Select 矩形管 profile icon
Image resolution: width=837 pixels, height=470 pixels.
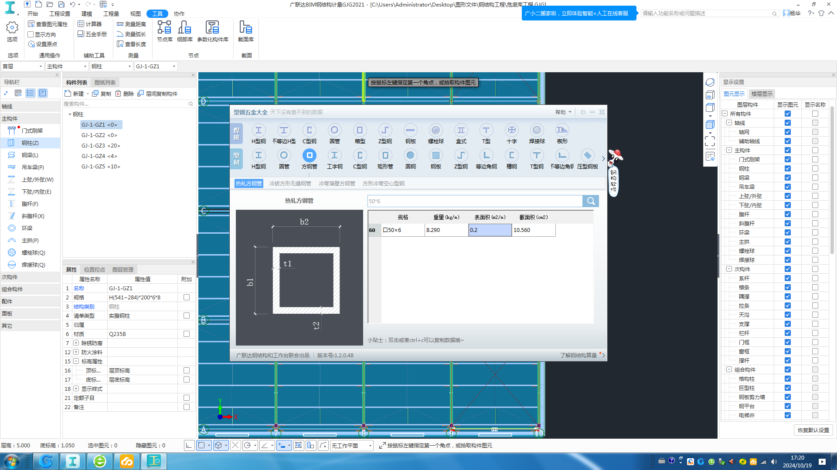point(385,155)
